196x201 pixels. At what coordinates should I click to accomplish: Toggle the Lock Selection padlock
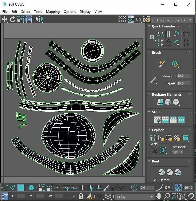click(x=81, y=196)
